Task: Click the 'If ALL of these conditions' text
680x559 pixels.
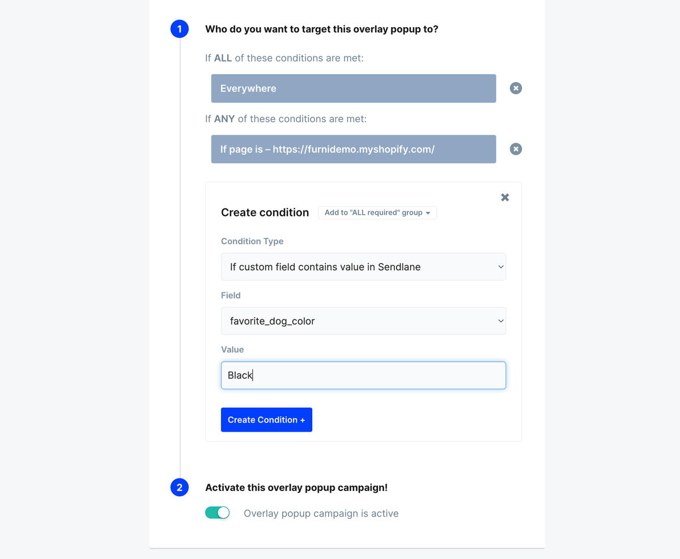Action: pyautogui.click(x=284, y=58)
